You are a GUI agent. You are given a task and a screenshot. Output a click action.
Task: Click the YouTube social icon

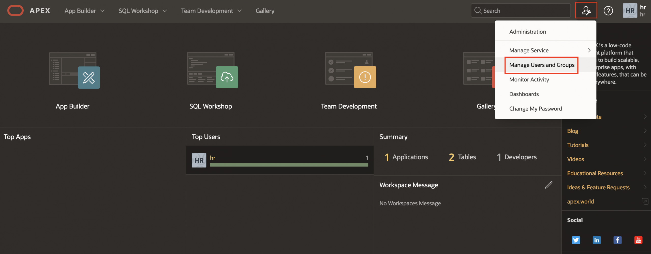(x=638, y=240)
